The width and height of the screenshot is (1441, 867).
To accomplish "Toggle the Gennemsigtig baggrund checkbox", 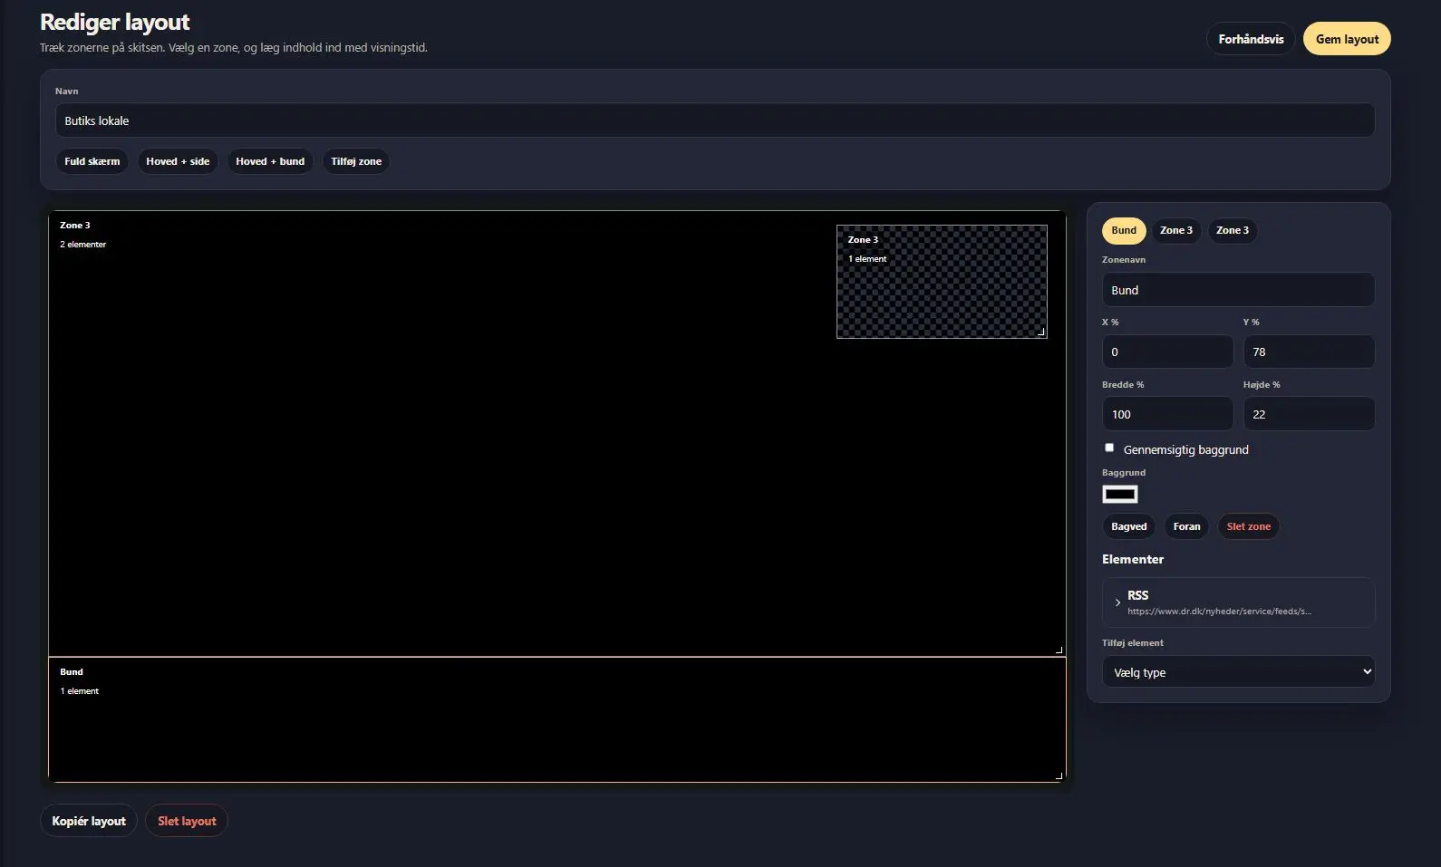I will (1109, 448).
